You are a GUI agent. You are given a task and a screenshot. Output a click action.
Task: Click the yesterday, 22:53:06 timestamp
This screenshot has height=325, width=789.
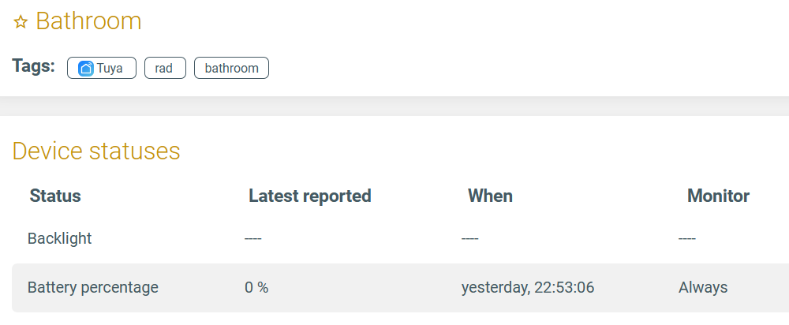coord(528,287)
